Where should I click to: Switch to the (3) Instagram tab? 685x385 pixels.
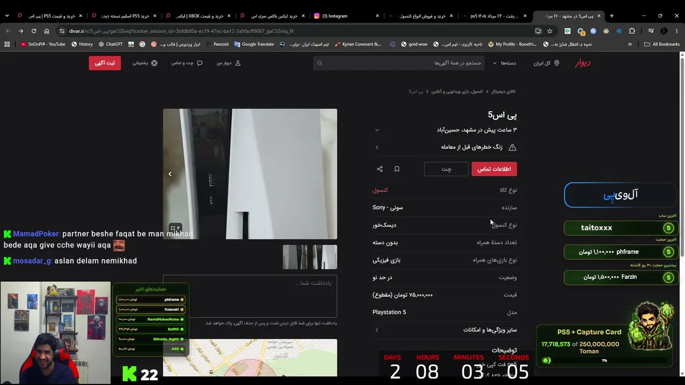pyautogui.click(x=347, y=16)
